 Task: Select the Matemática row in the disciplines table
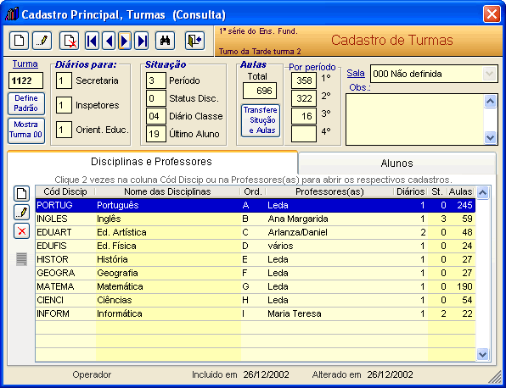256,286
